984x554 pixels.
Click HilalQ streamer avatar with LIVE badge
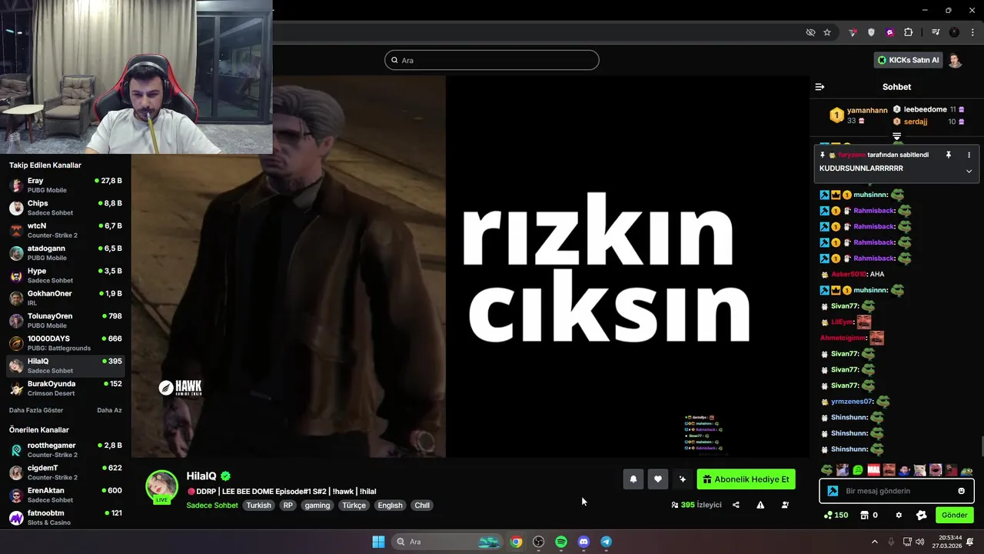pos(162,487)
